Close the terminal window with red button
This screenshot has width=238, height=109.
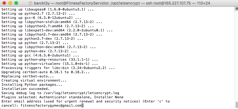coord(4,3)
